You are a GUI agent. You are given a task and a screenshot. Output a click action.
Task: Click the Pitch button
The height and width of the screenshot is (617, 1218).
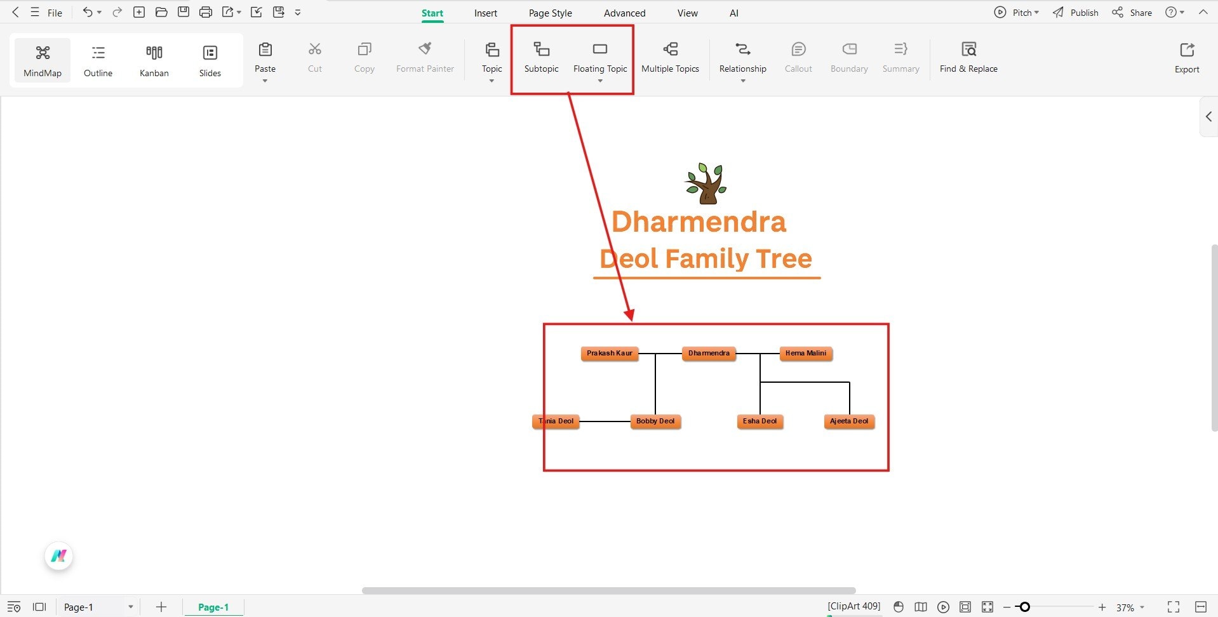click(x=1017, y=13)
